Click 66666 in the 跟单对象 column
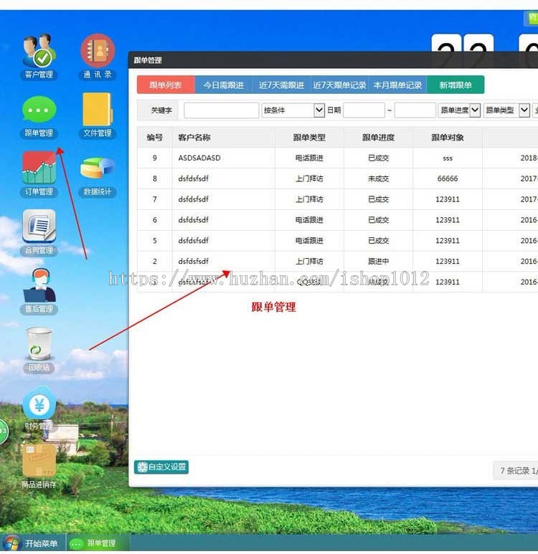 click(x=448, y=178)
